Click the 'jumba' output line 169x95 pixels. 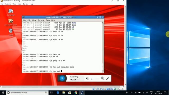pos(25,46)
